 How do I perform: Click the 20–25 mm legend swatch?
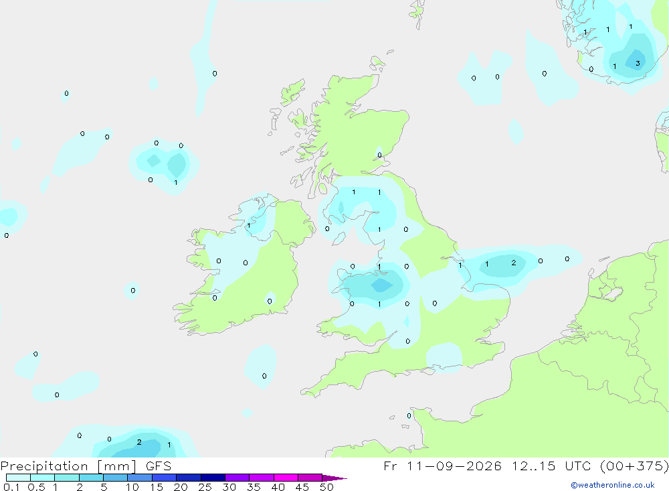click(x=189, y=478)
